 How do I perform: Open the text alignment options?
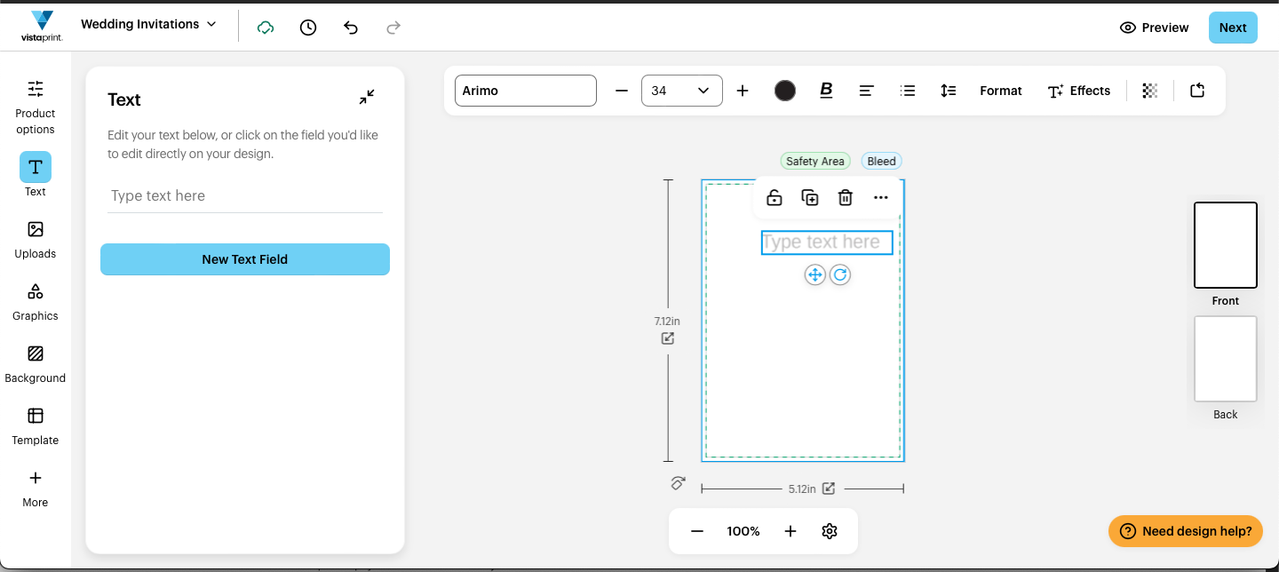tap(867, 91)
